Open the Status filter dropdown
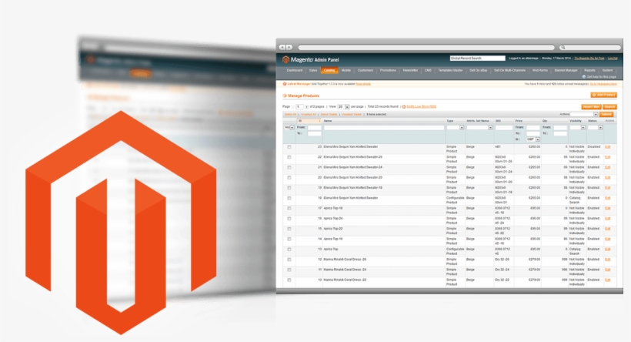The image size is (631, 342). click(x=595, y=128)
